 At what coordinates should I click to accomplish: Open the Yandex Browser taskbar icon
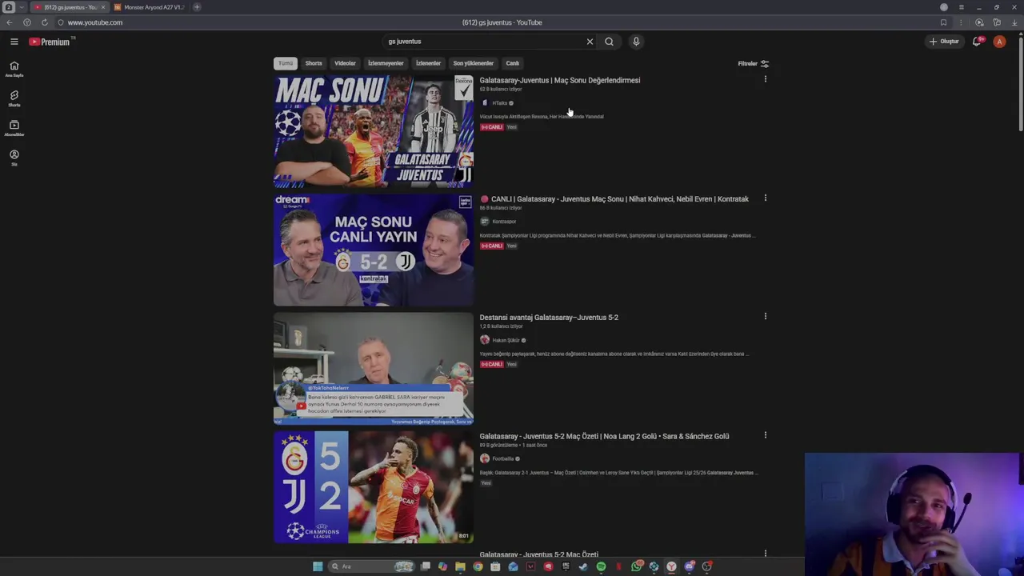tap(671, 566)
